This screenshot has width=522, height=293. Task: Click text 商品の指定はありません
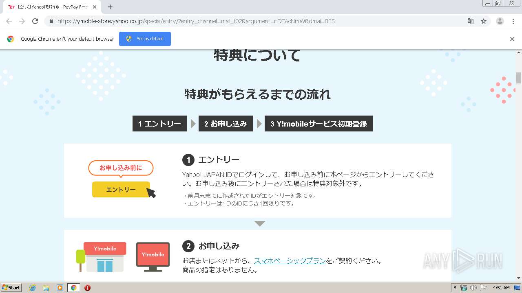click(x=220, y=270)
